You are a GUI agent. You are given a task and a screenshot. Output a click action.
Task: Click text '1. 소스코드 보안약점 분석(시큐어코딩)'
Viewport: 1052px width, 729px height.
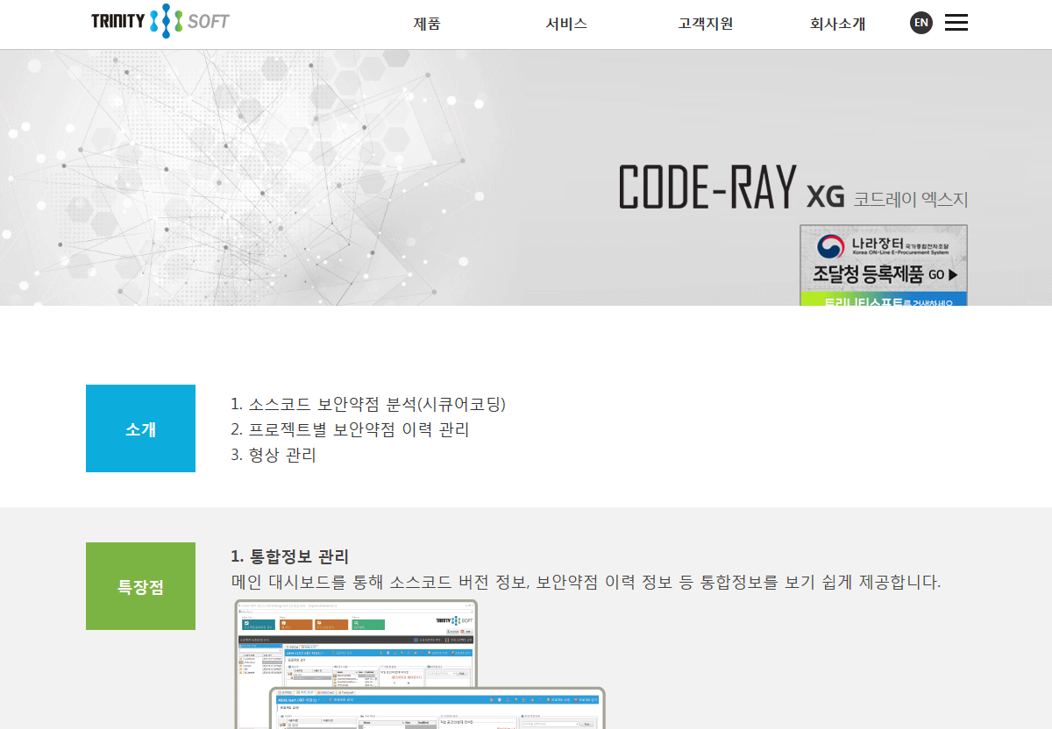pos(368,405)
